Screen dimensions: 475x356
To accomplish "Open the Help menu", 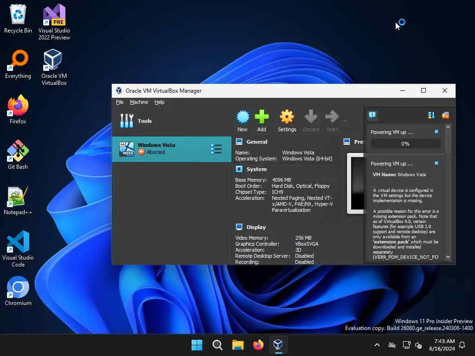I will coord(160,102).
